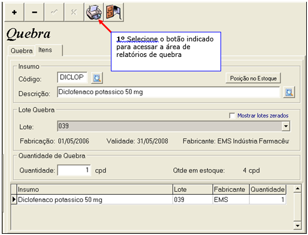
Task: Click the plus (add record) toolbar button
Action: point(14,12)
